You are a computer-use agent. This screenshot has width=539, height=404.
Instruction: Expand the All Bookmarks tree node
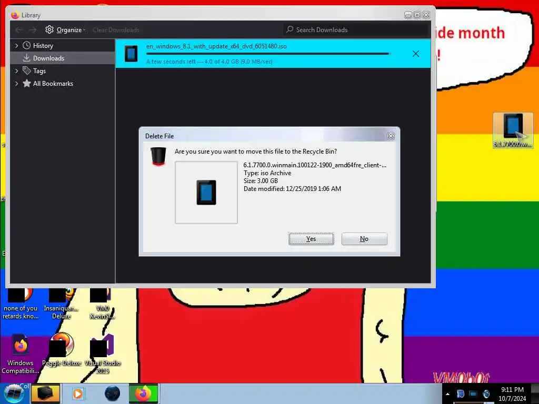pyautogui.click(x=16, y=84)
